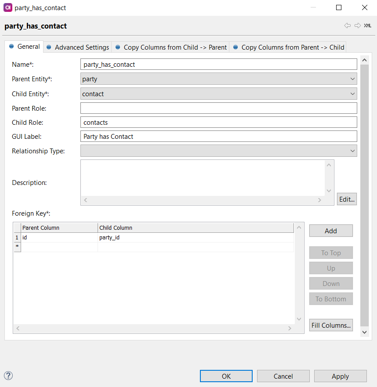The image size is (377, 387).
Task: Open the Child Entity dropdown
Action: tap(352, 94)
